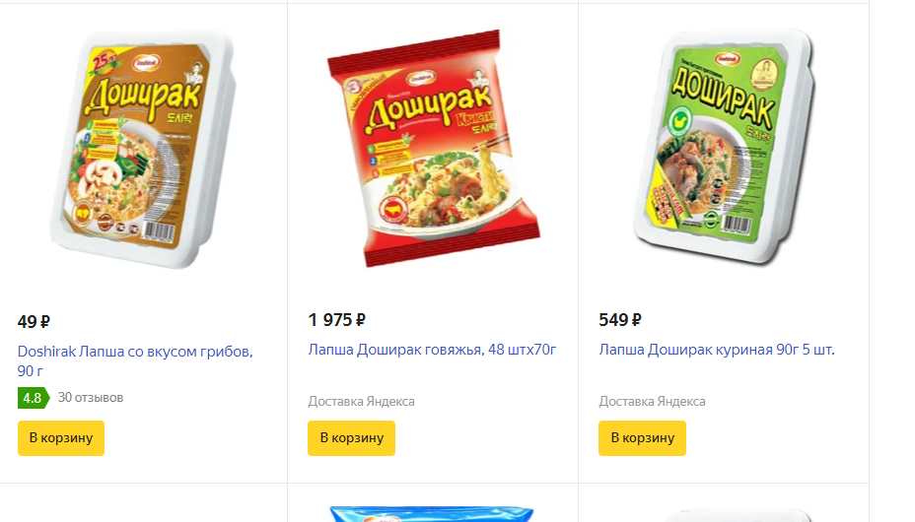
Task: Open the 30 отзывов reviews link
Action: [91, 397]
